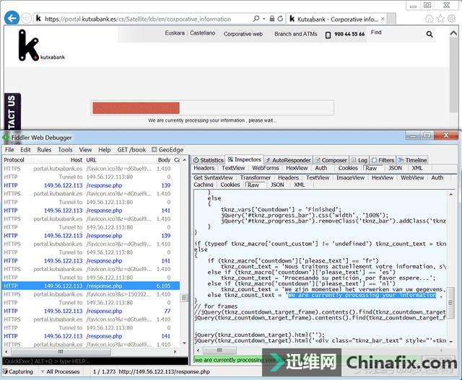Open the Composer tab
The height and width of the screenshot is (380, 462).
(331, 160)
